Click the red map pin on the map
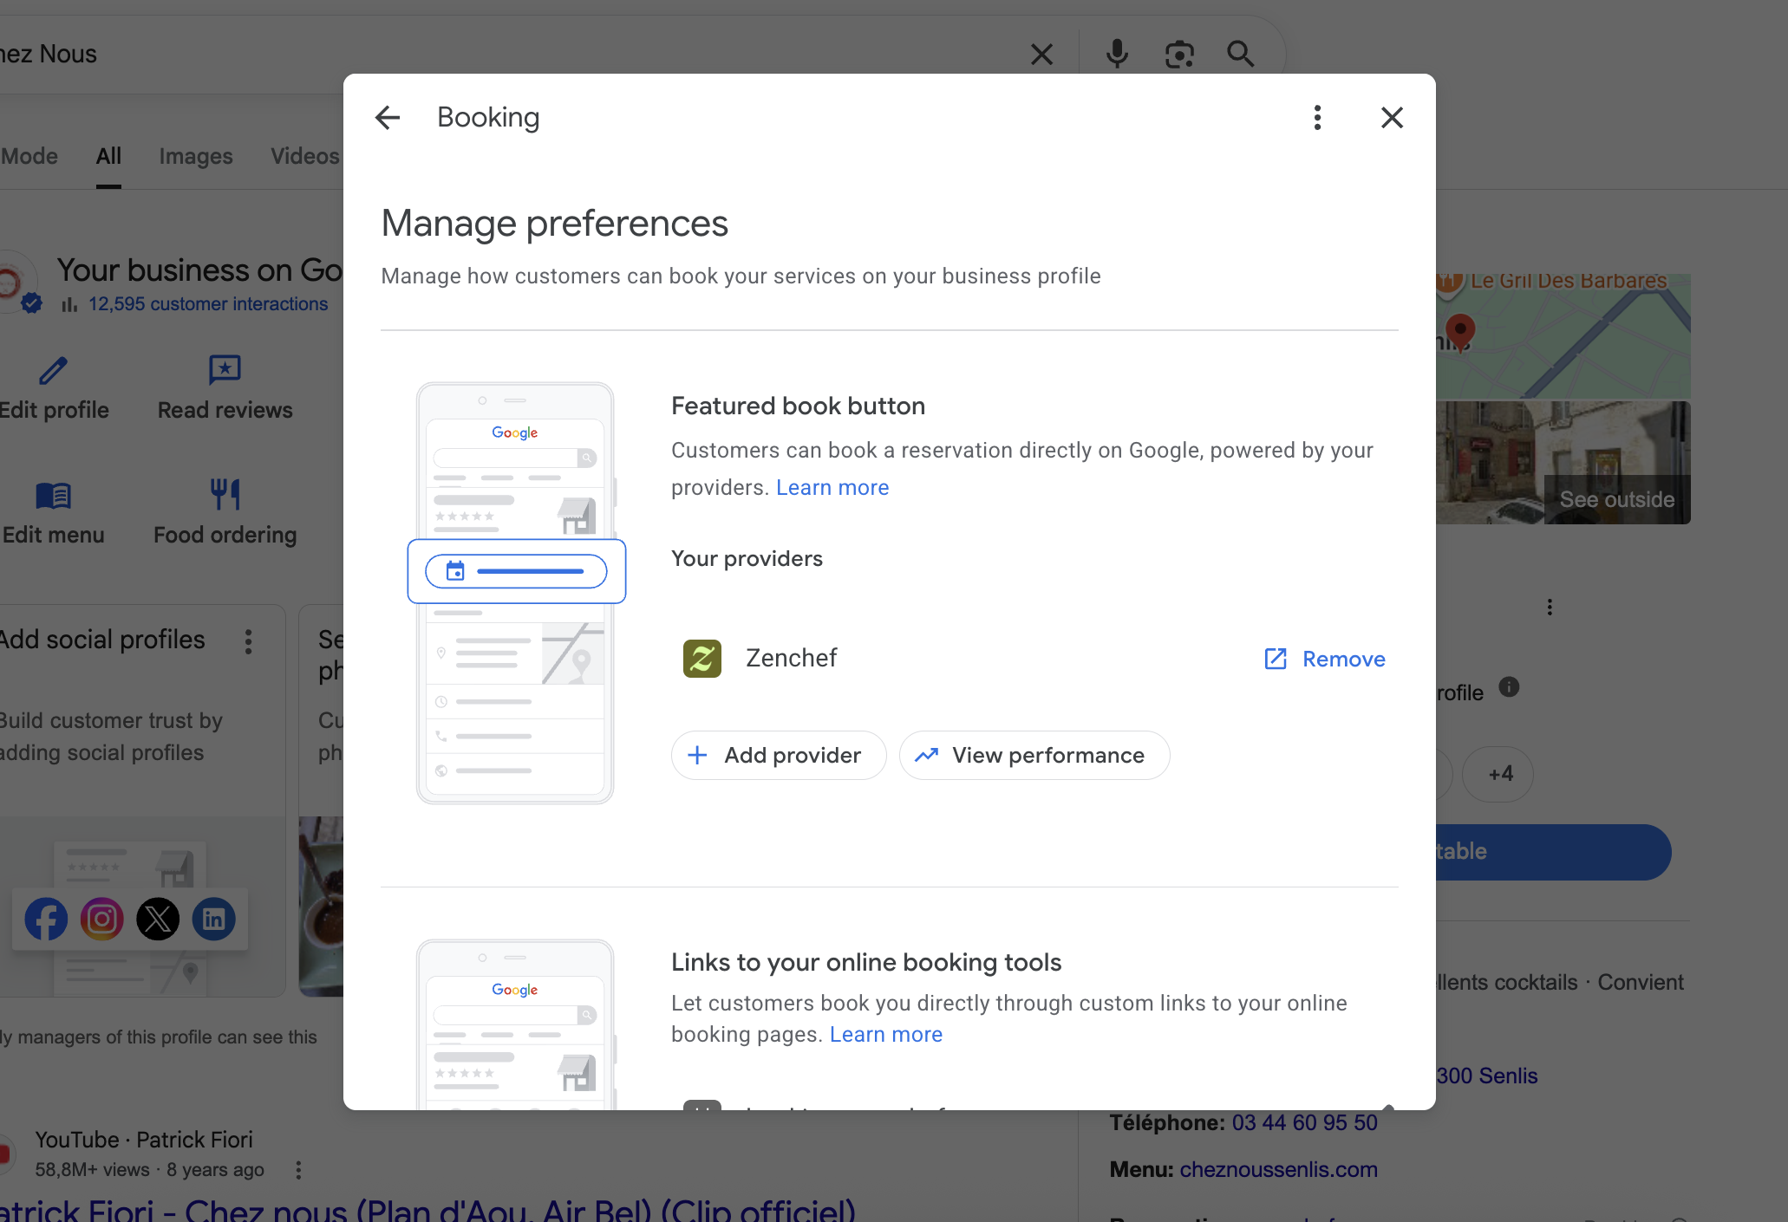This screenshot has height=1222, width=1788. [1461, 332]
